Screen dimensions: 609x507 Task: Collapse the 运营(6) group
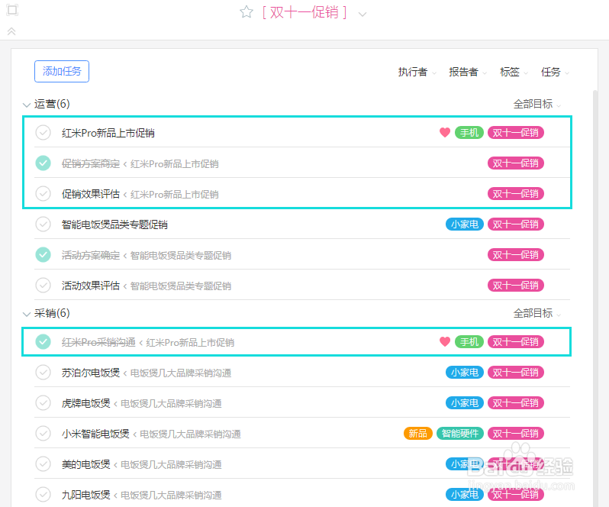(x=27, y=105)
